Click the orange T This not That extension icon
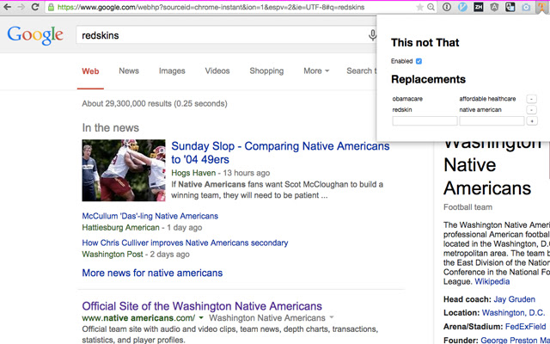The image size is (550, 344). [541, 7]
